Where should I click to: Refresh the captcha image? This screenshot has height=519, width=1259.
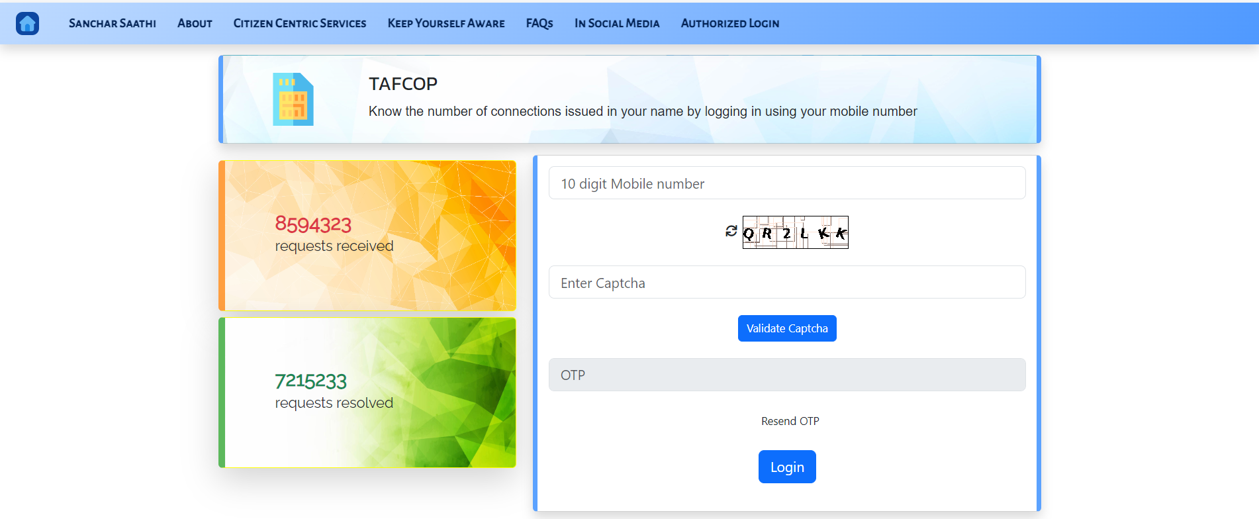731,231
